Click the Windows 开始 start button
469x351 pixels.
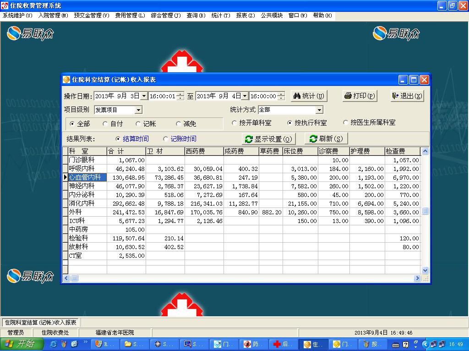[22, 344]
